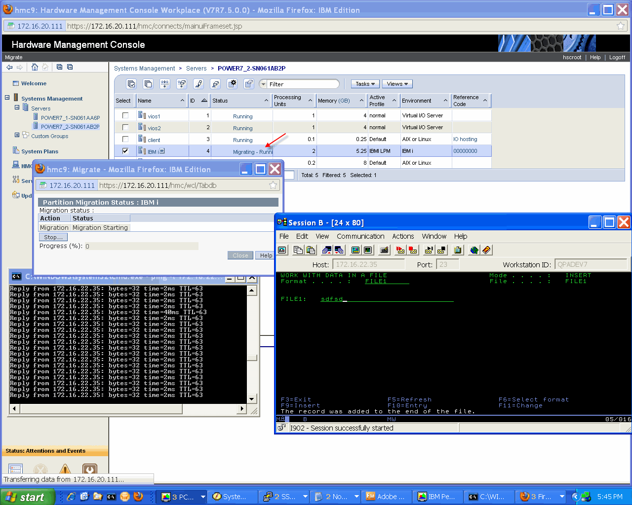Uncheck the IBM i partition checkbox
Viewport: 632px width, 505px height.
click(125, 151)
